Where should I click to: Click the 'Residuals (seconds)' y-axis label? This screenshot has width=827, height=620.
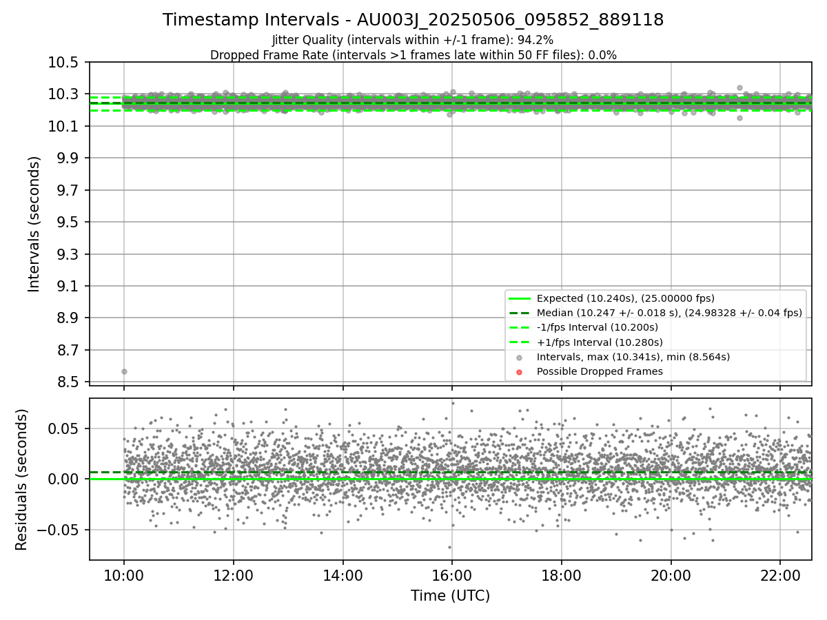[x=22, y=479]
